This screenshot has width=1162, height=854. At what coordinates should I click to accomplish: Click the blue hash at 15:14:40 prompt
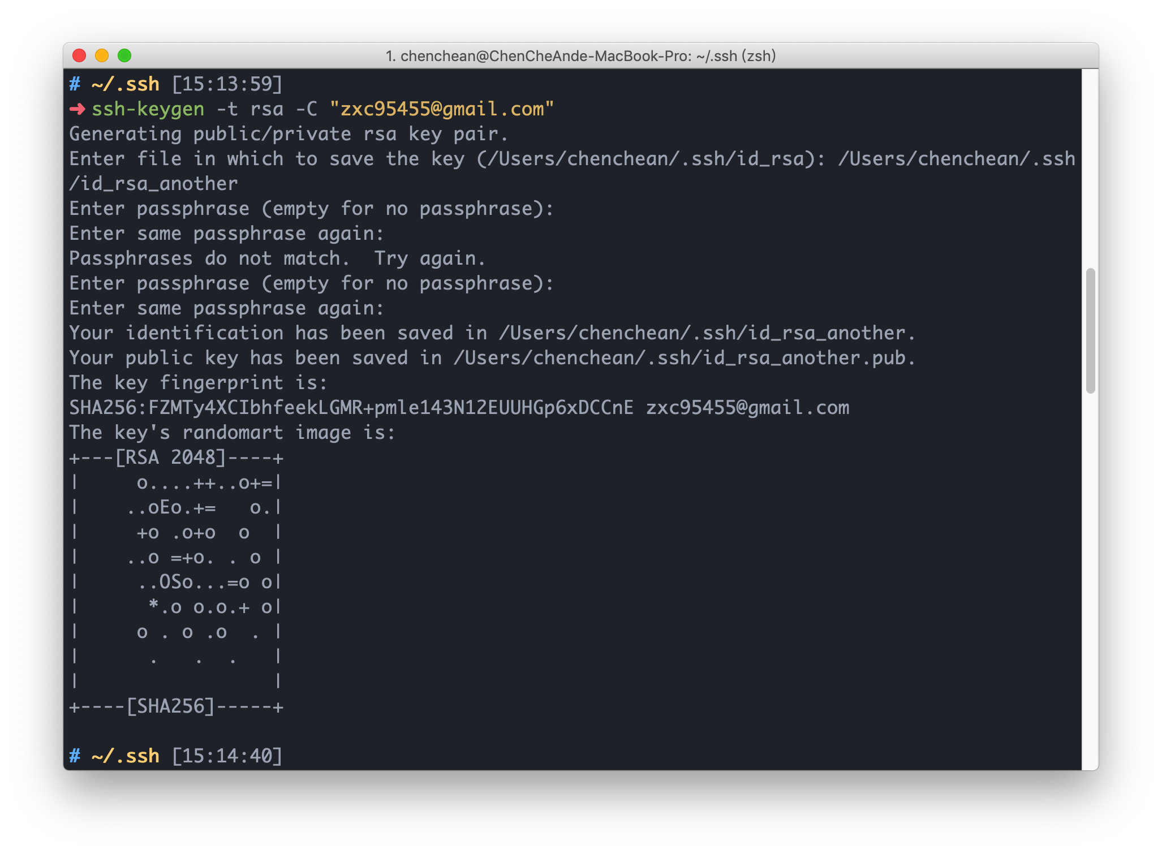[x=75, y=756]
